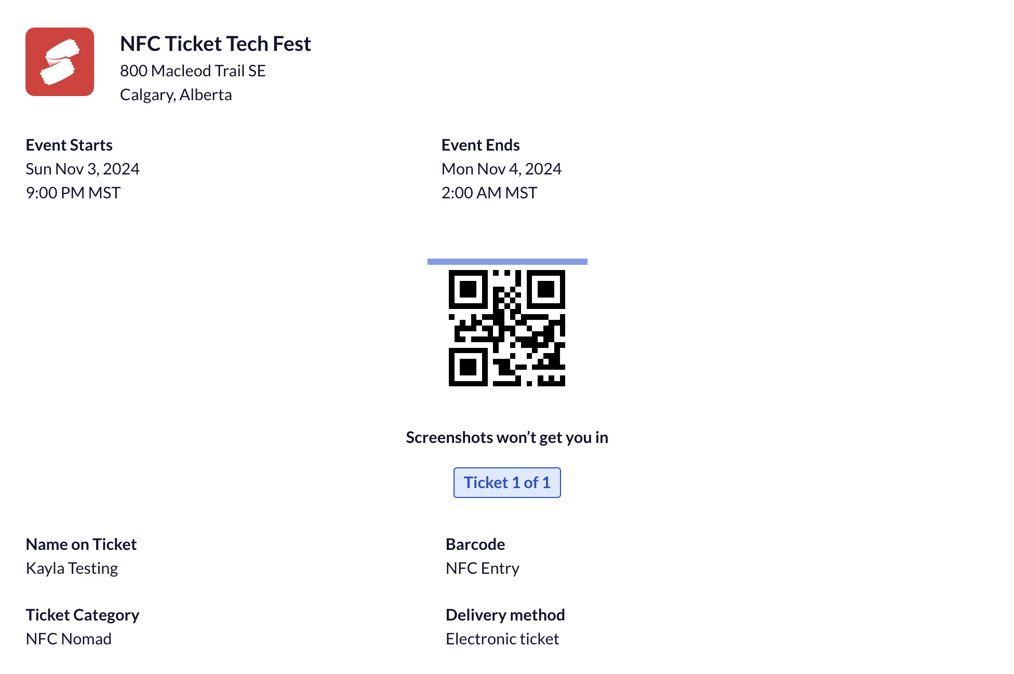1014x674 pixels.
Task: Click the Calgary, Alberta location text
Action: 176,95
